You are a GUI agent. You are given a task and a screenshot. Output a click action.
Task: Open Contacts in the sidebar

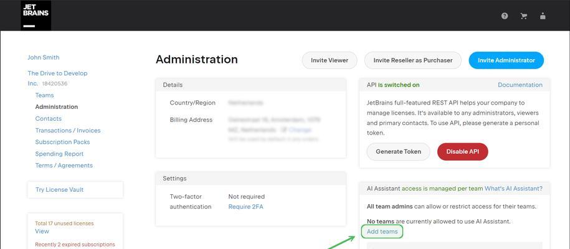pos(49,118)
